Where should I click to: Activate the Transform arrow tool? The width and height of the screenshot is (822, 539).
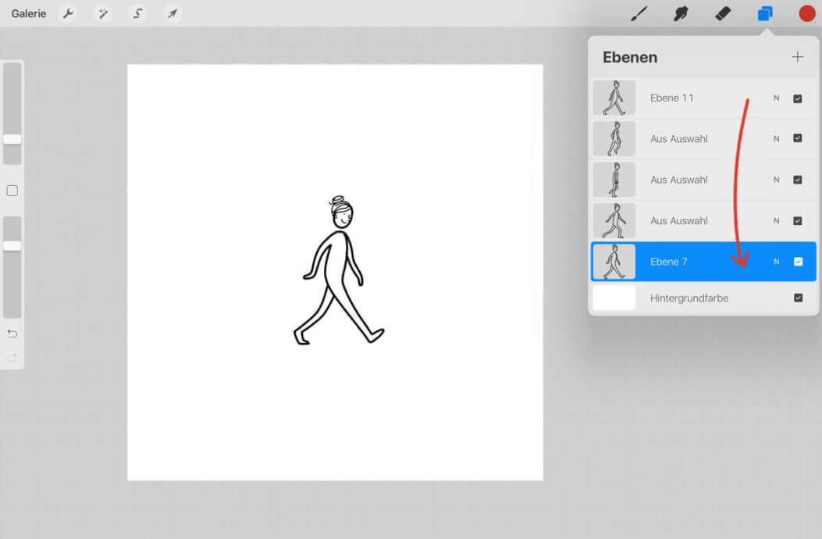point(172,13)
